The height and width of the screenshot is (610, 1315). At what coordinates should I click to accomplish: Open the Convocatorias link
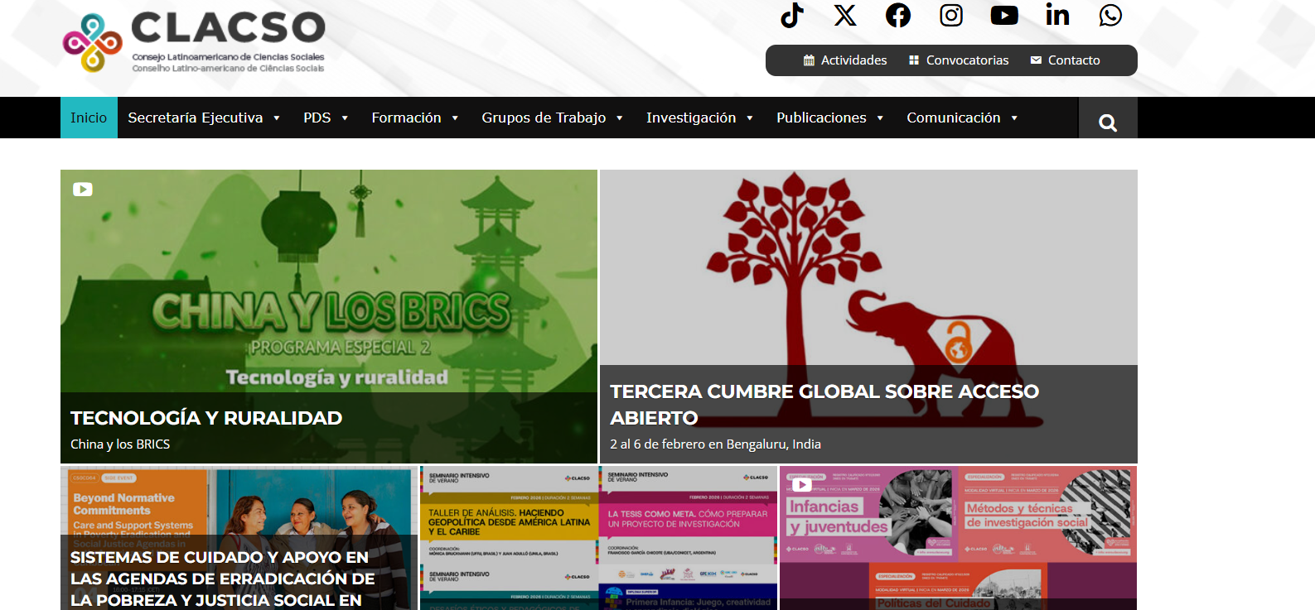click(x=959, y=60)
